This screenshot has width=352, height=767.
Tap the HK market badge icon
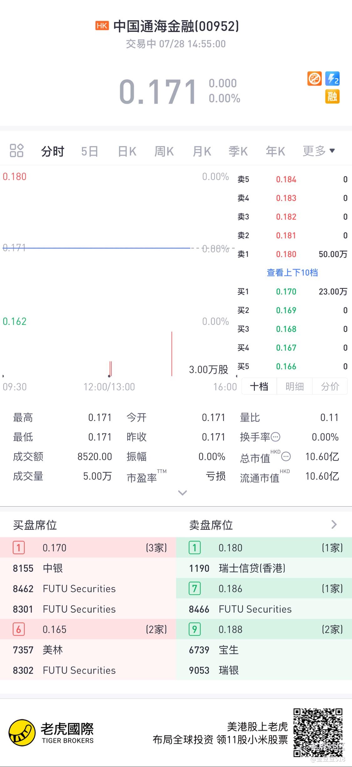click(x=102, y=26)
